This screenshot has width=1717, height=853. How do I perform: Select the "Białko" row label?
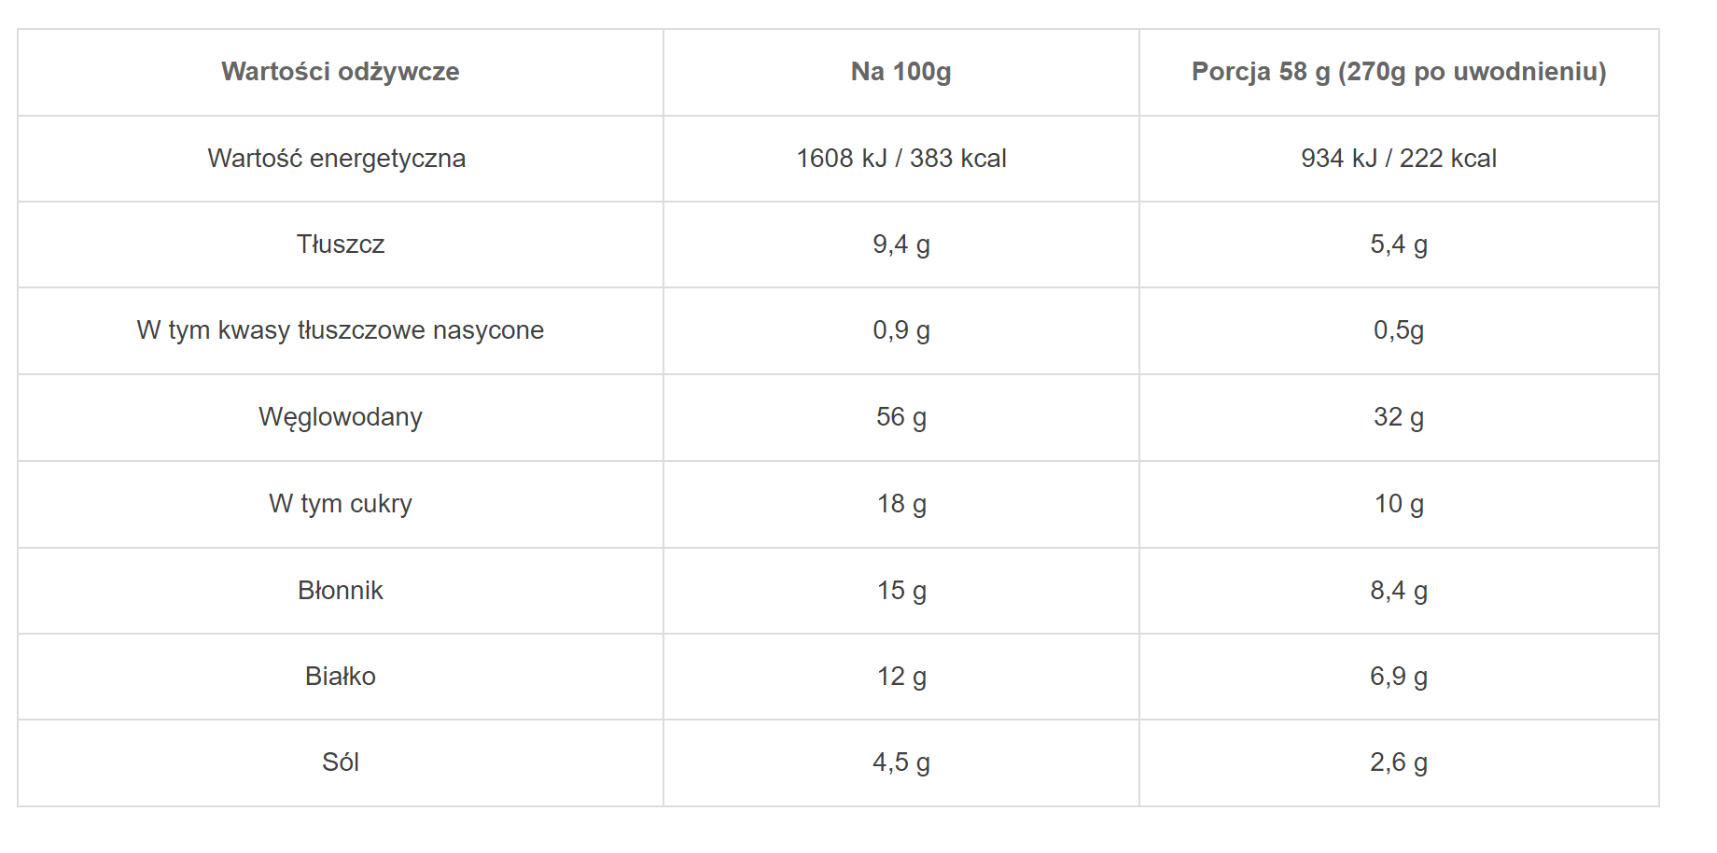click(341, 677)
